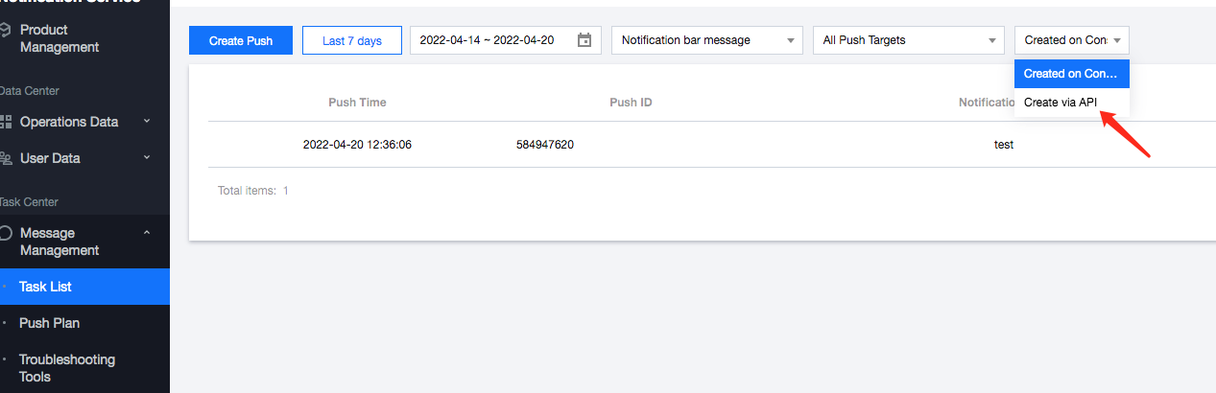1216x393 pixels.
Task: Select Create via API option
Action: pos(1061,103)
